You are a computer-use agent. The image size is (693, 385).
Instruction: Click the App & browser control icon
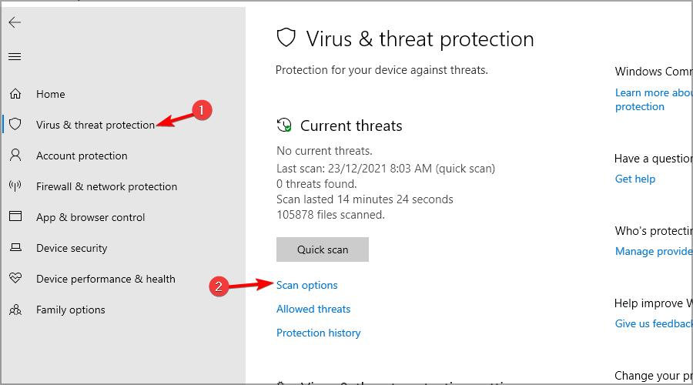[15, 217]
